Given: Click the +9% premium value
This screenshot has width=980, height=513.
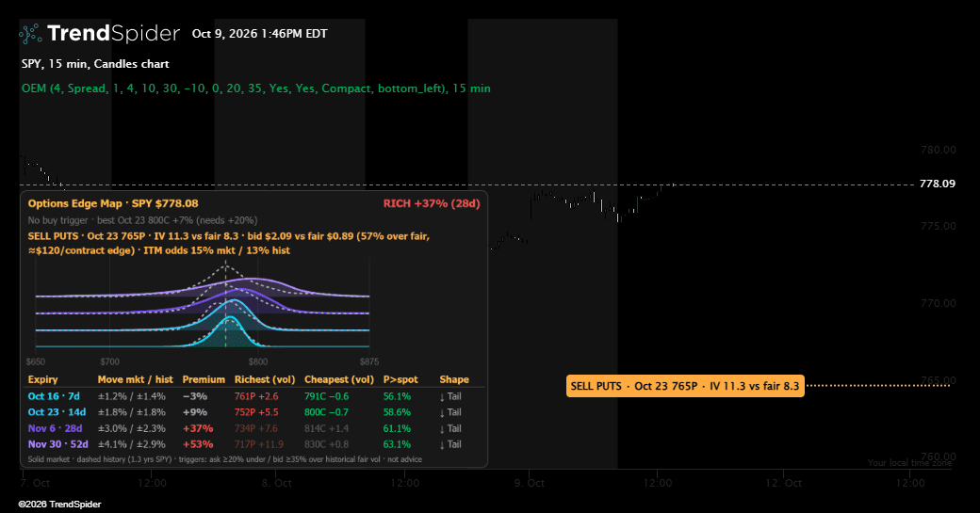Looking at the screenshot, I should [x=194, y=412].
